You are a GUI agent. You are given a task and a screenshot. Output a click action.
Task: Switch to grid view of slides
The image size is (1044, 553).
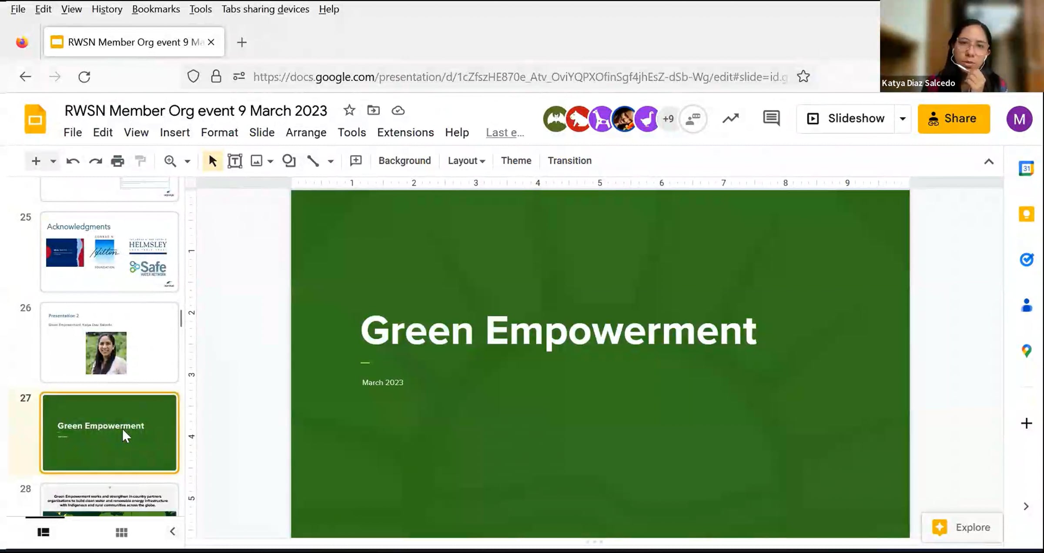121,532
